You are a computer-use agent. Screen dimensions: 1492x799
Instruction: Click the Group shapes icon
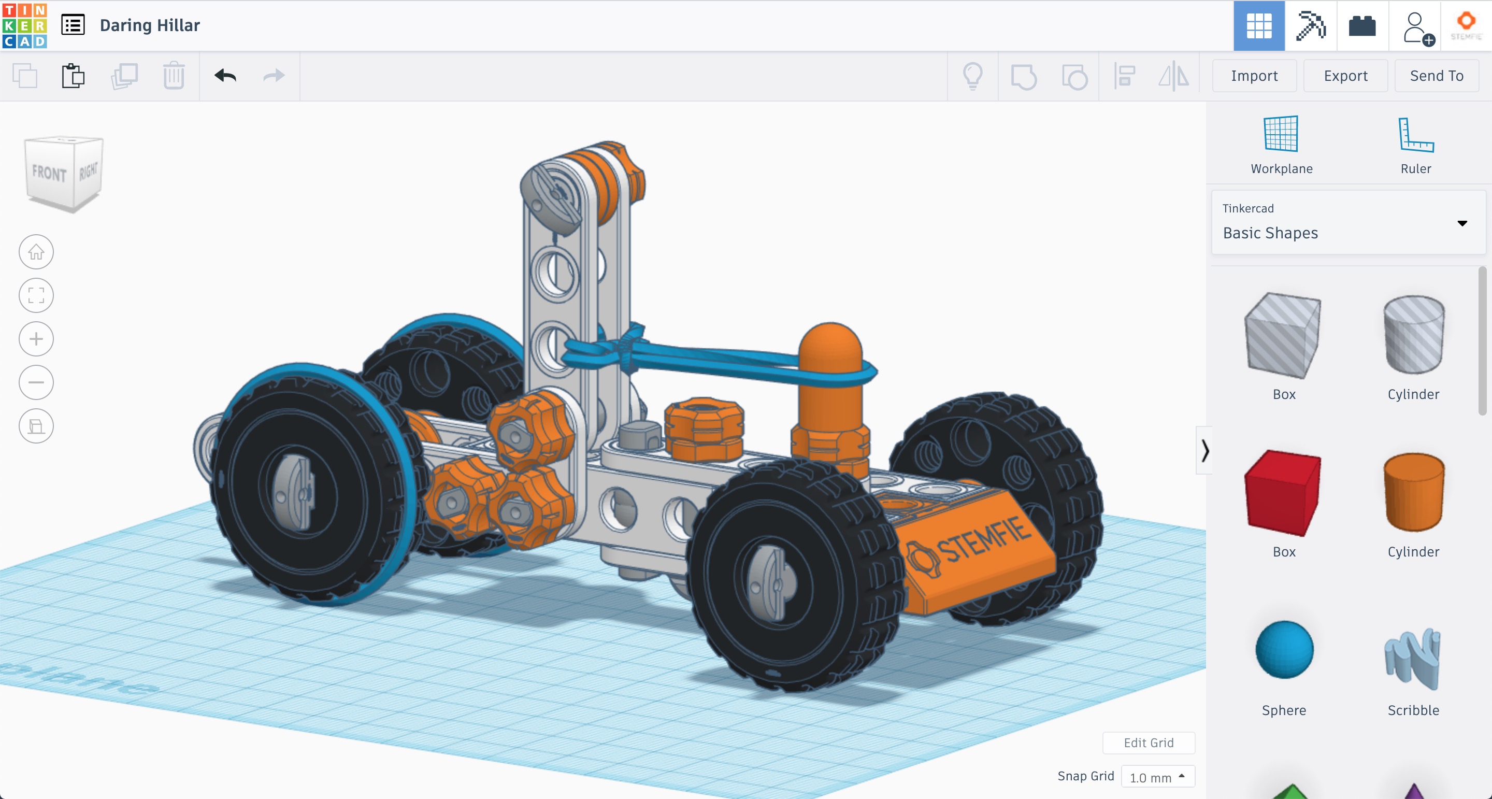(1024, 77)
